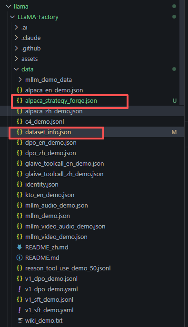The width and height of the screenshot is (188, 327).
Task: Open v1_sft_demo.yaml file
Action: (49, 310)
